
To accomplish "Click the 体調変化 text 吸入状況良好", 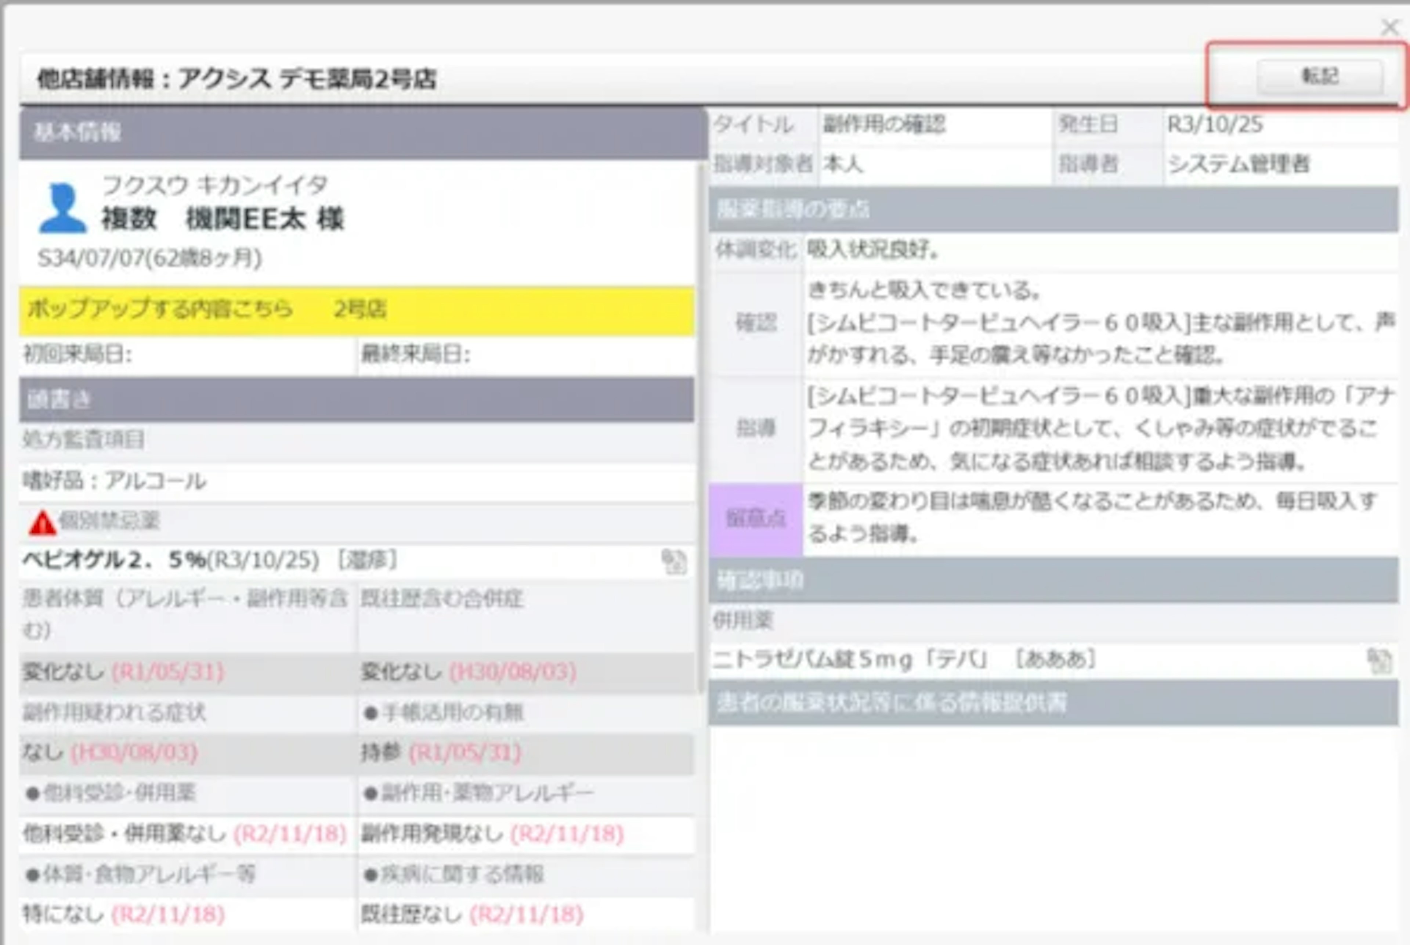I will [874, 249].
